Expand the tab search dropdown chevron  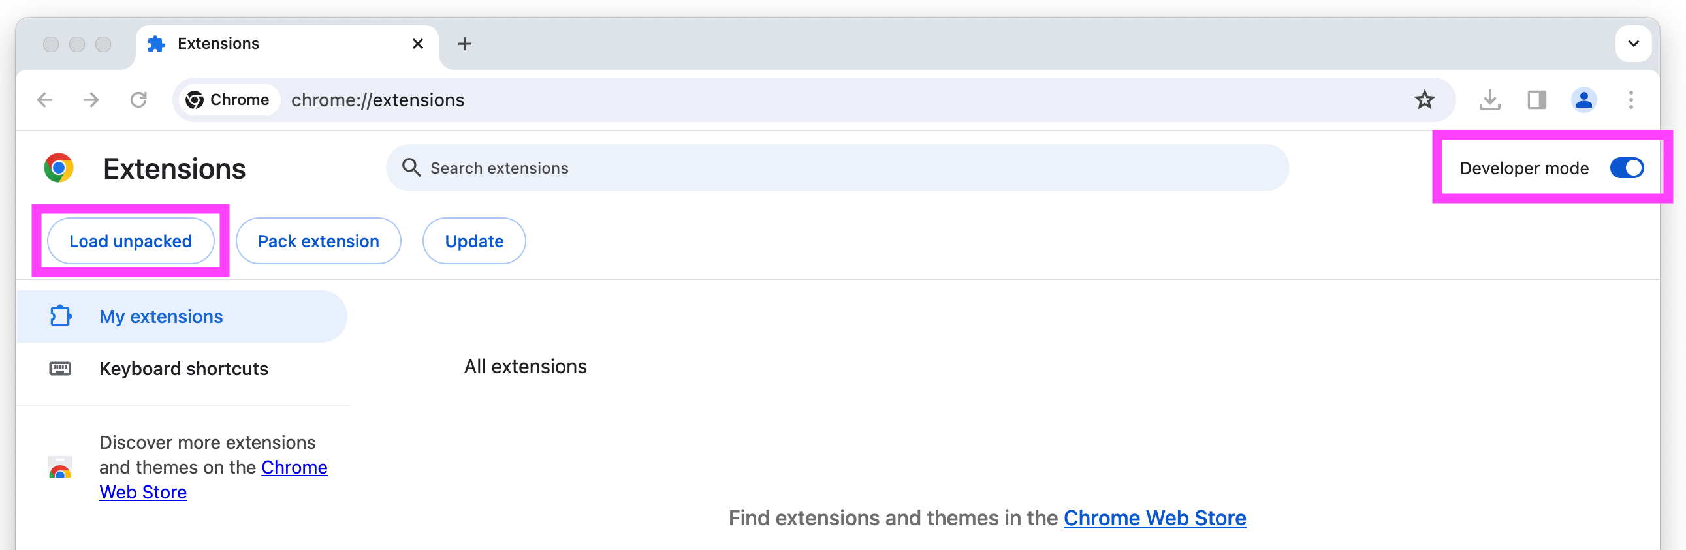tap(1633, 44)
